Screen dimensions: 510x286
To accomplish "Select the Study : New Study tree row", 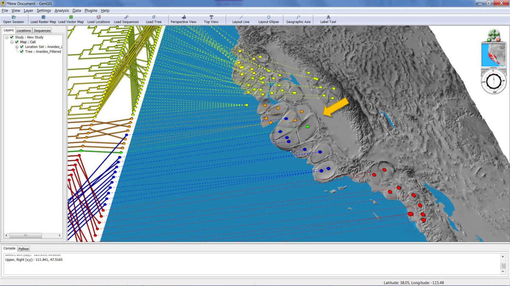I will pyautogui.click(x=29, y=37).
